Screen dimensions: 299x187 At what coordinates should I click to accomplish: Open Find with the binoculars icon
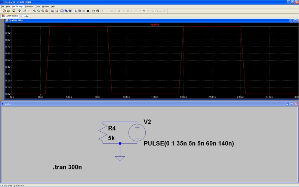[x=88, y=11]
